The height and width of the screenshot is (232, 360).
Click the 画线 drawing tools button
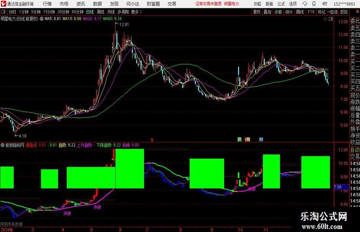pyautogui.click(x=300, y=12)
